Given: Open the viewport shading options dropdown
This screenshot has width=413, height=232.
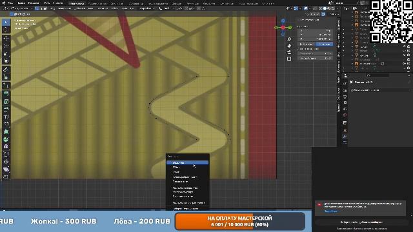Looking at the screenshot, I should point(336,8).
